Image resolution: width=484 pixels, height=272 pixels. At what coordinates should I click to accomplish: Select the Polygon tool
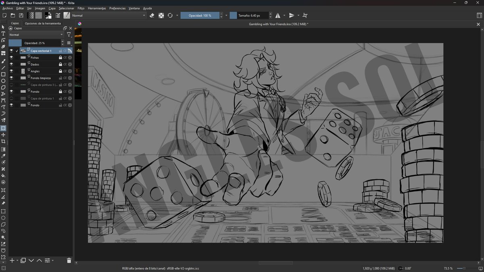click(3, 87)
